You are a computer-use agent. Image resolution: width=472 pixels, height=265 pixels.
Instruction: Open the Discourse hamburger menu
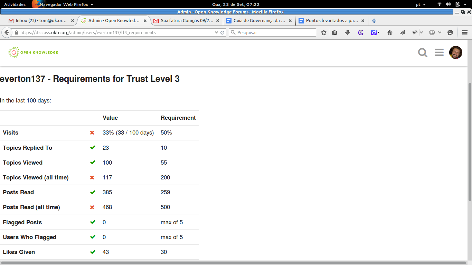pyautogui.click(x=439, y=52)
